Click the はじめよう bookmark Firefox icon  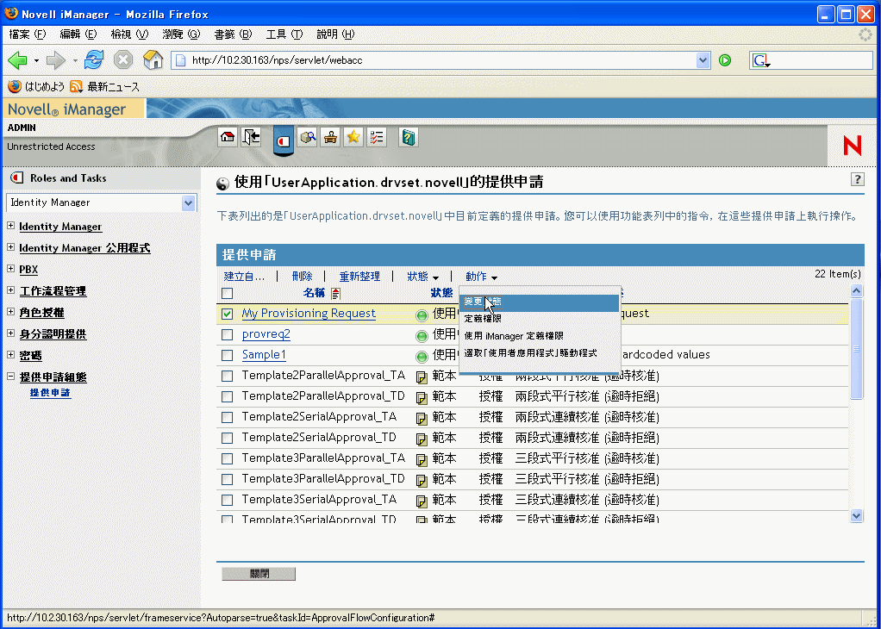point(15,86)
